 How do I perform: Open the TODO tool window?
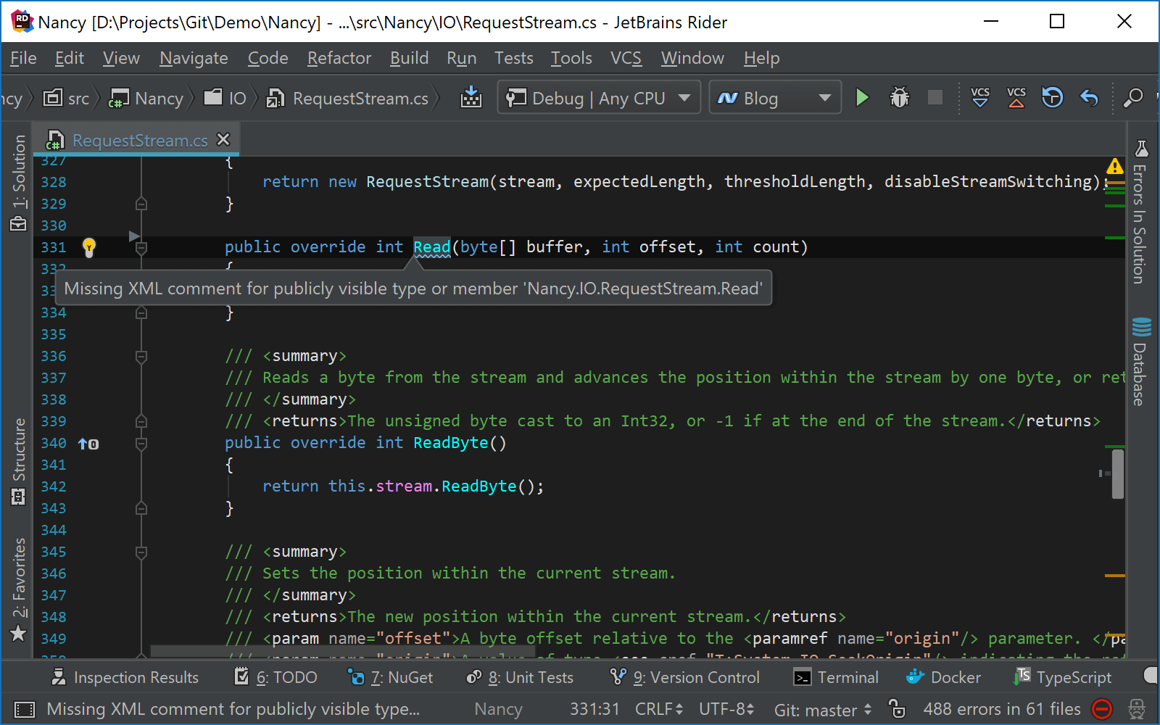click(x=276, y=677)
